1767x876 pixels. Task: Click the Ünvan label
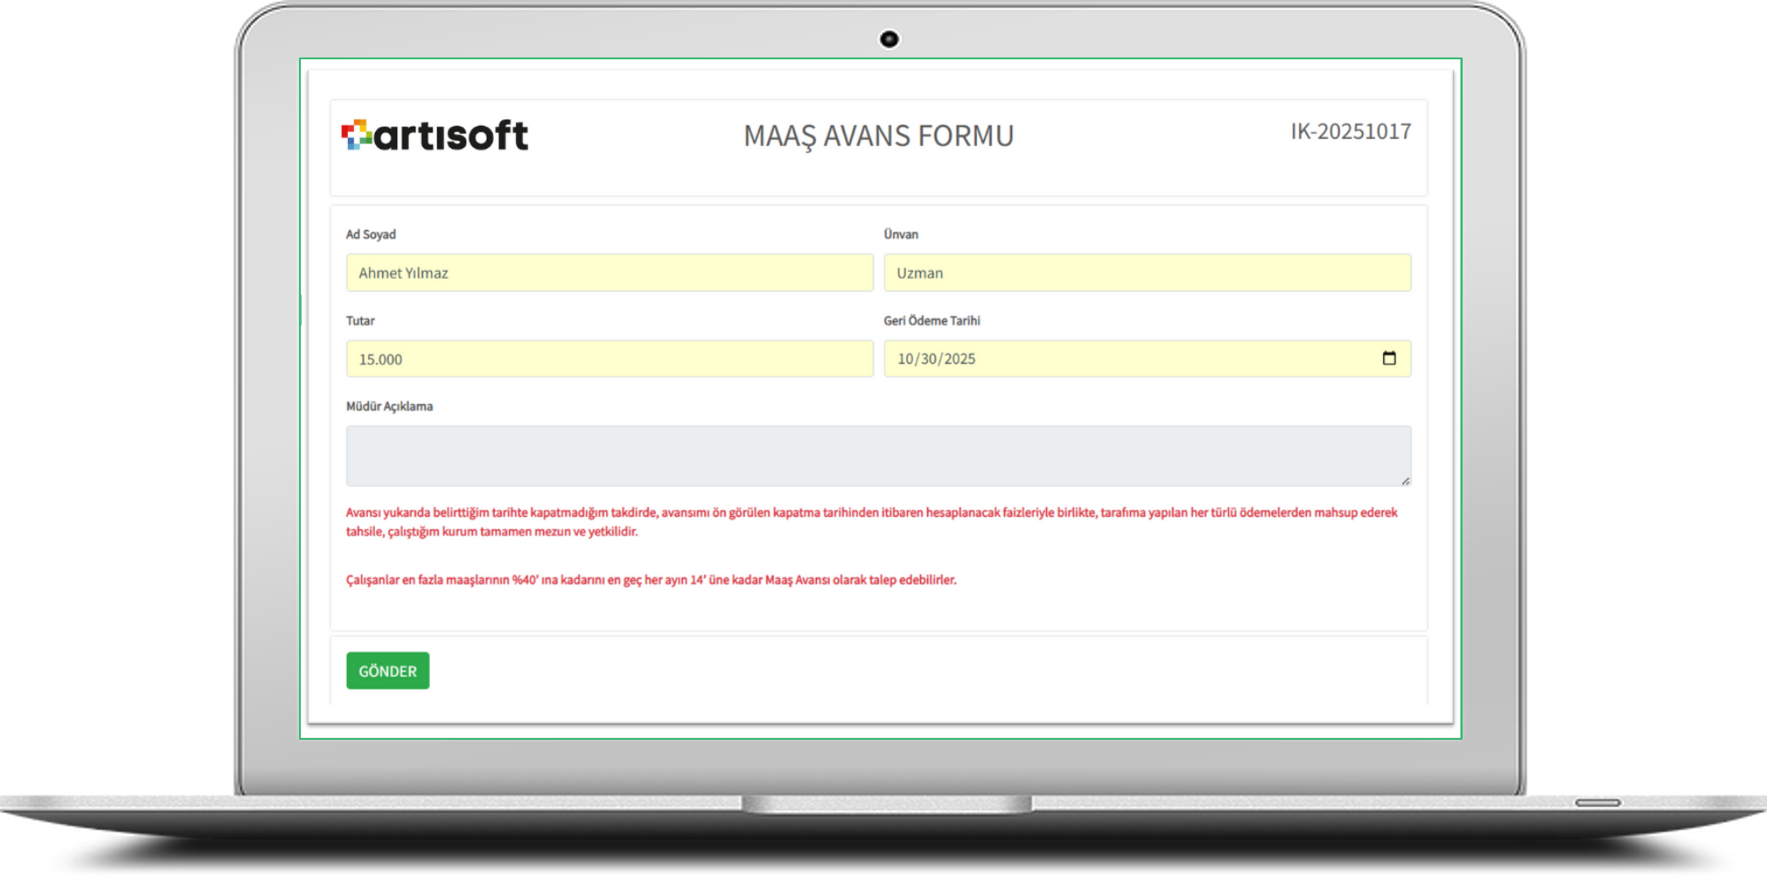click(x=901, y=234)
